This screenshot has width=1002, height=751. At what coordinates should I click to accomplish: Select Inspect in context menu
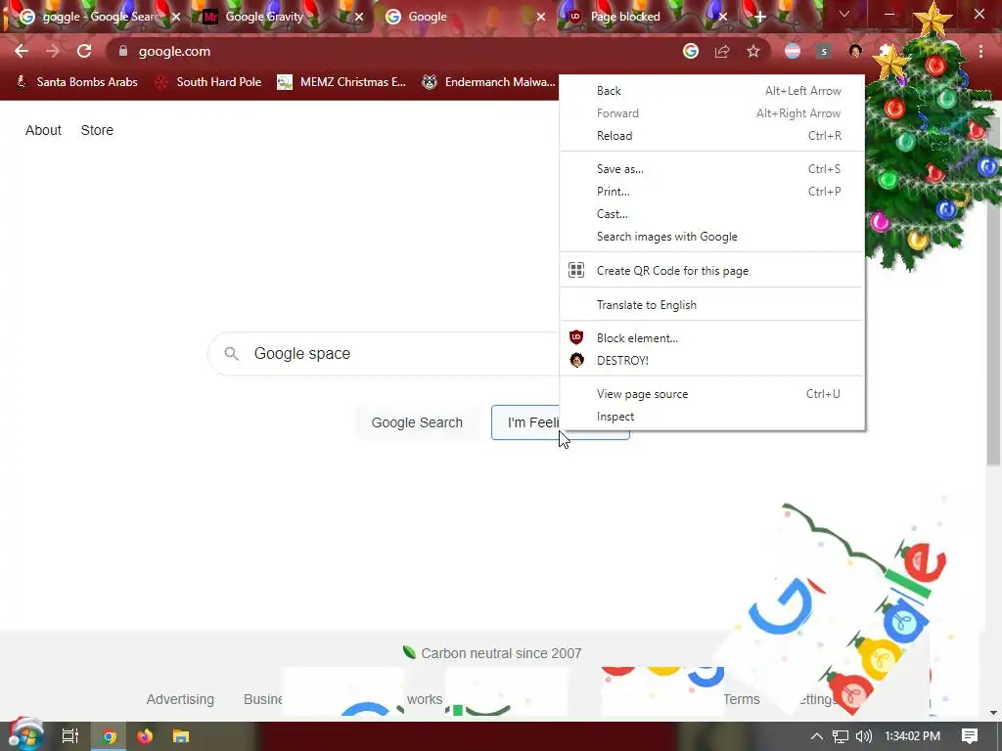point(712,417)
